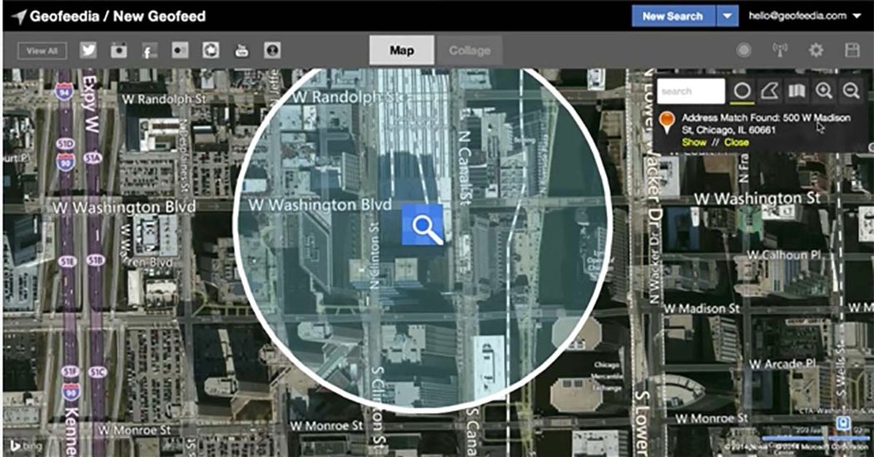The height and width of the screenshot is (457, 874).
Task: Switch to the Collage tab
Action: [469, 51]
